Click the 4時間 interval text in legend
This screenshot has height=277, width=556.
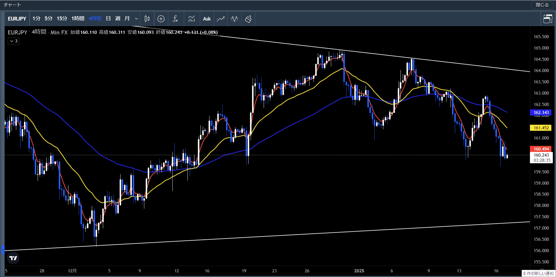(x=39, y=32)
